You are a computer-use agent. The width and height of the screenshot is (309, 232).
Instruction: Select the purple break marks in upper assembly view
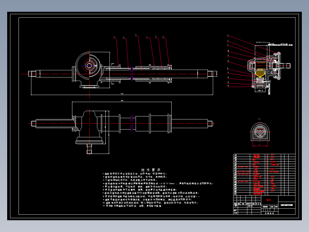(x=132, y=74)
